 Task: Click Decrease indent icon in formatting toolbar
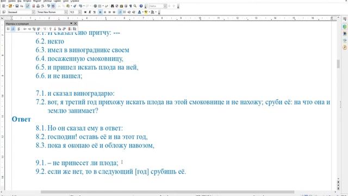click(129, 12)
